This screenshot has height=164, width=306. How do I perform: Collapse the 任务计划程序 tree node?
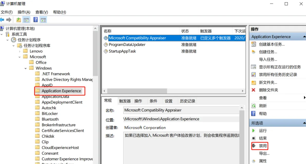pos(7,40)
